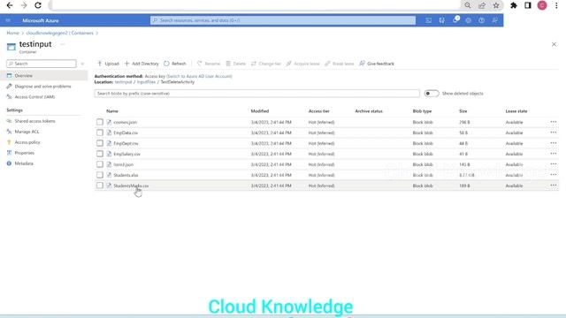Bookmark this page with the star icon
The width and height of the screenshot is (566, 318).
[x=496, y=5]
